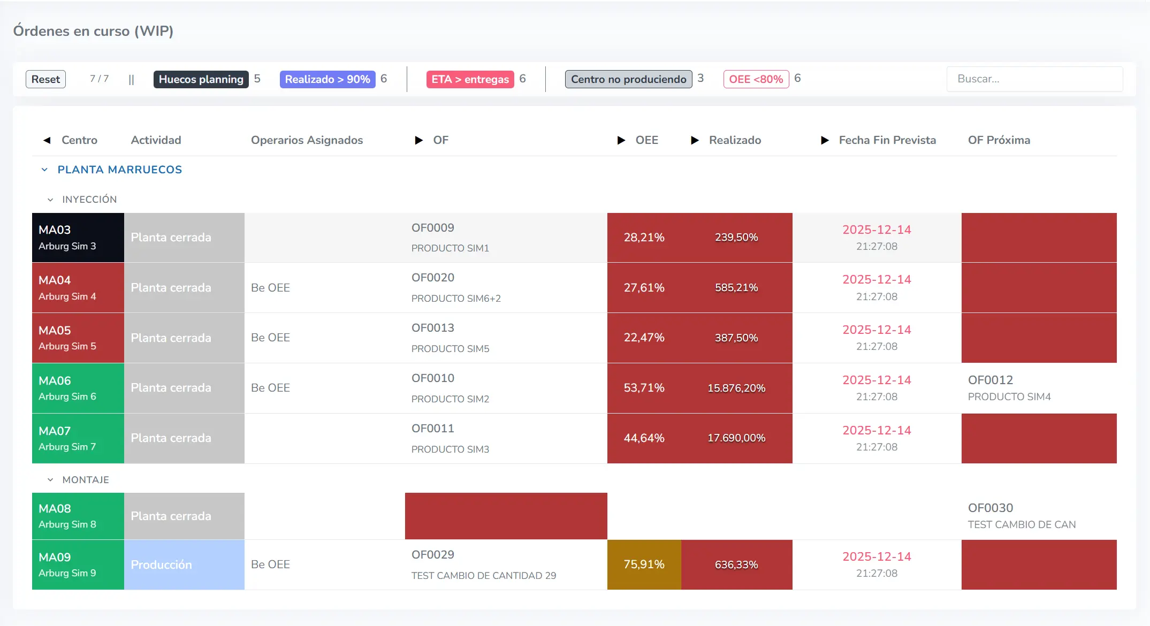The width and height of the screenshot is (1150, 626).
Task: Collapse the MONTAJE section
Action: [50, 479]
